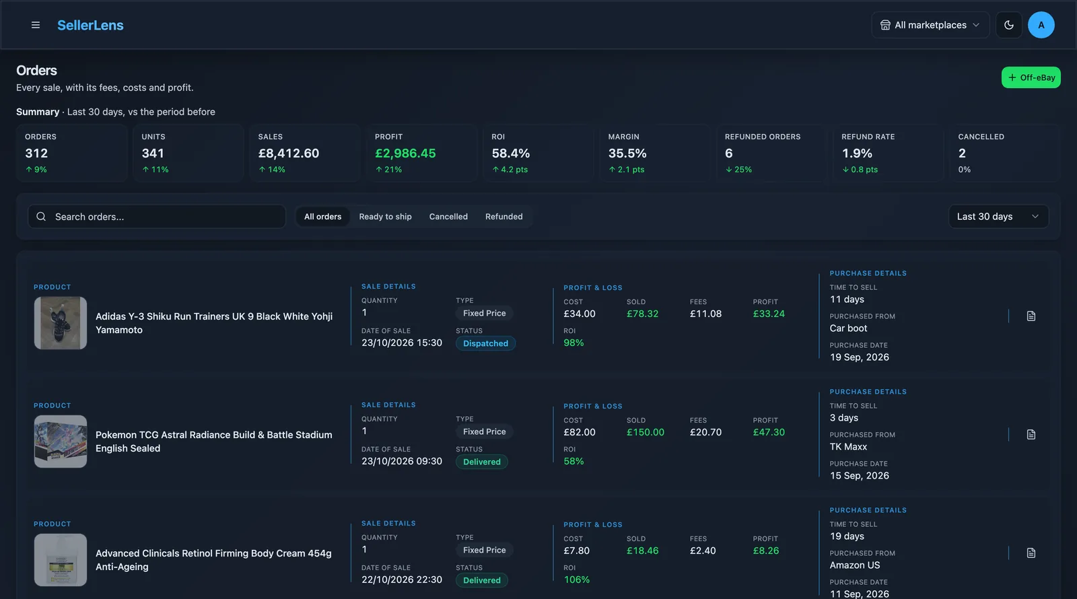Select the Orders summary card showing 312
1077x599 pixels.
coord(72,153)
